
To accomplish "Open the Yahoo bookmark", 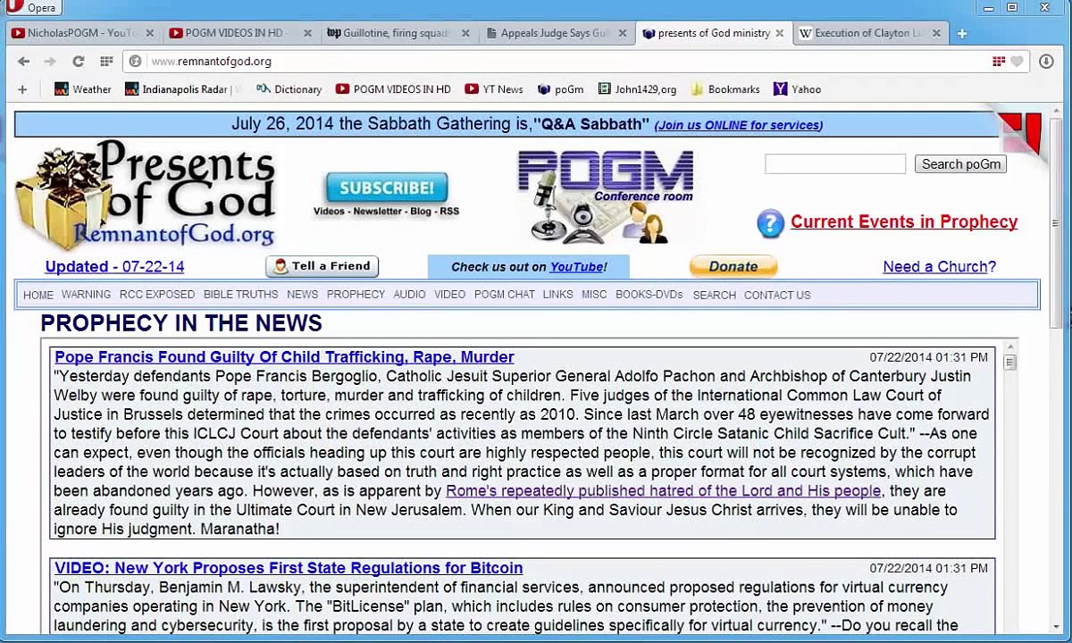I will (797, 89).
